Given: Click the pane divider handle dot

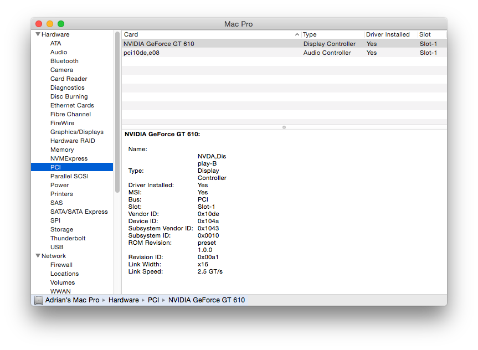Looking at the screenshot, I should [x=284, y=127].
